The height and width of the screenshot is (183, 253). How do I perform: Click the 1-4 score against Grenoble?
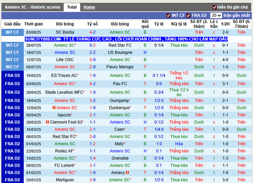click(x=92, y=158)
